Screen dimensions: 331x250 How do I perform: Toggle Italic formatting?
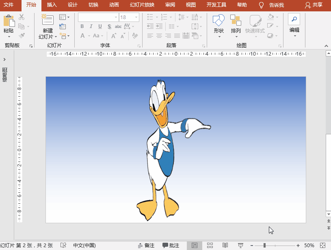point(91,26)
